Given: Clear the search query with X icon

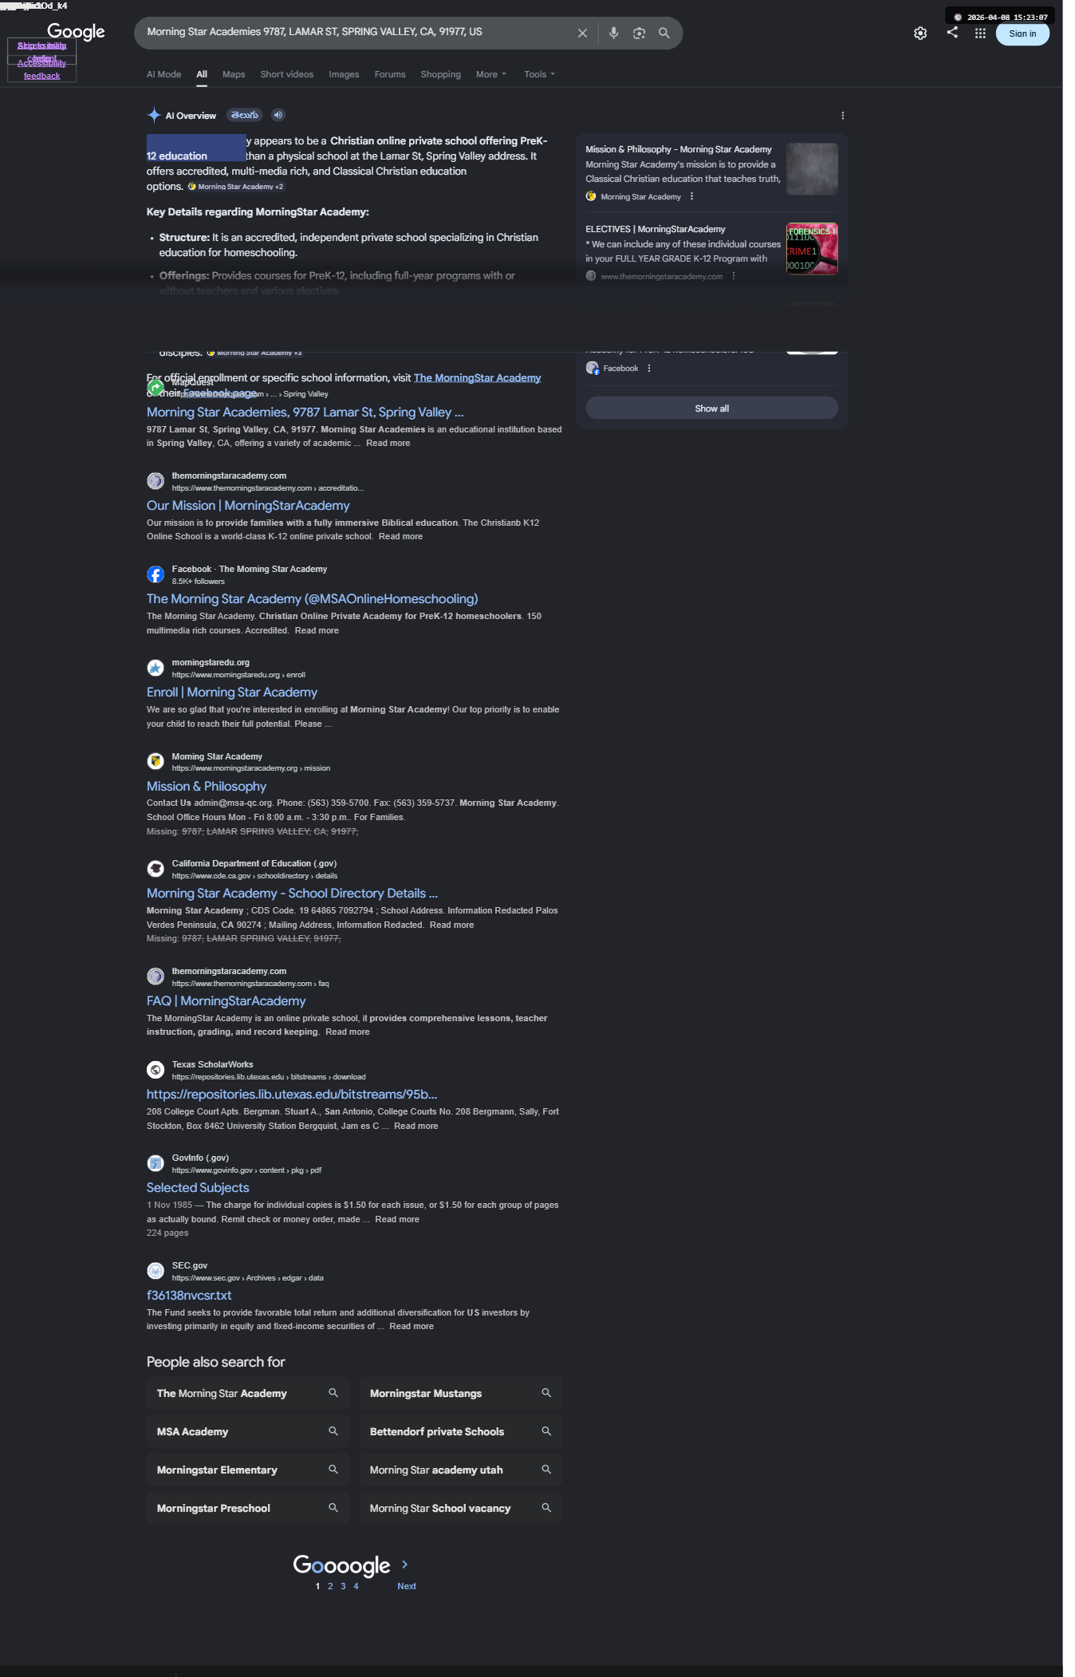Looking at the screenshot, I should click(582, 34).
